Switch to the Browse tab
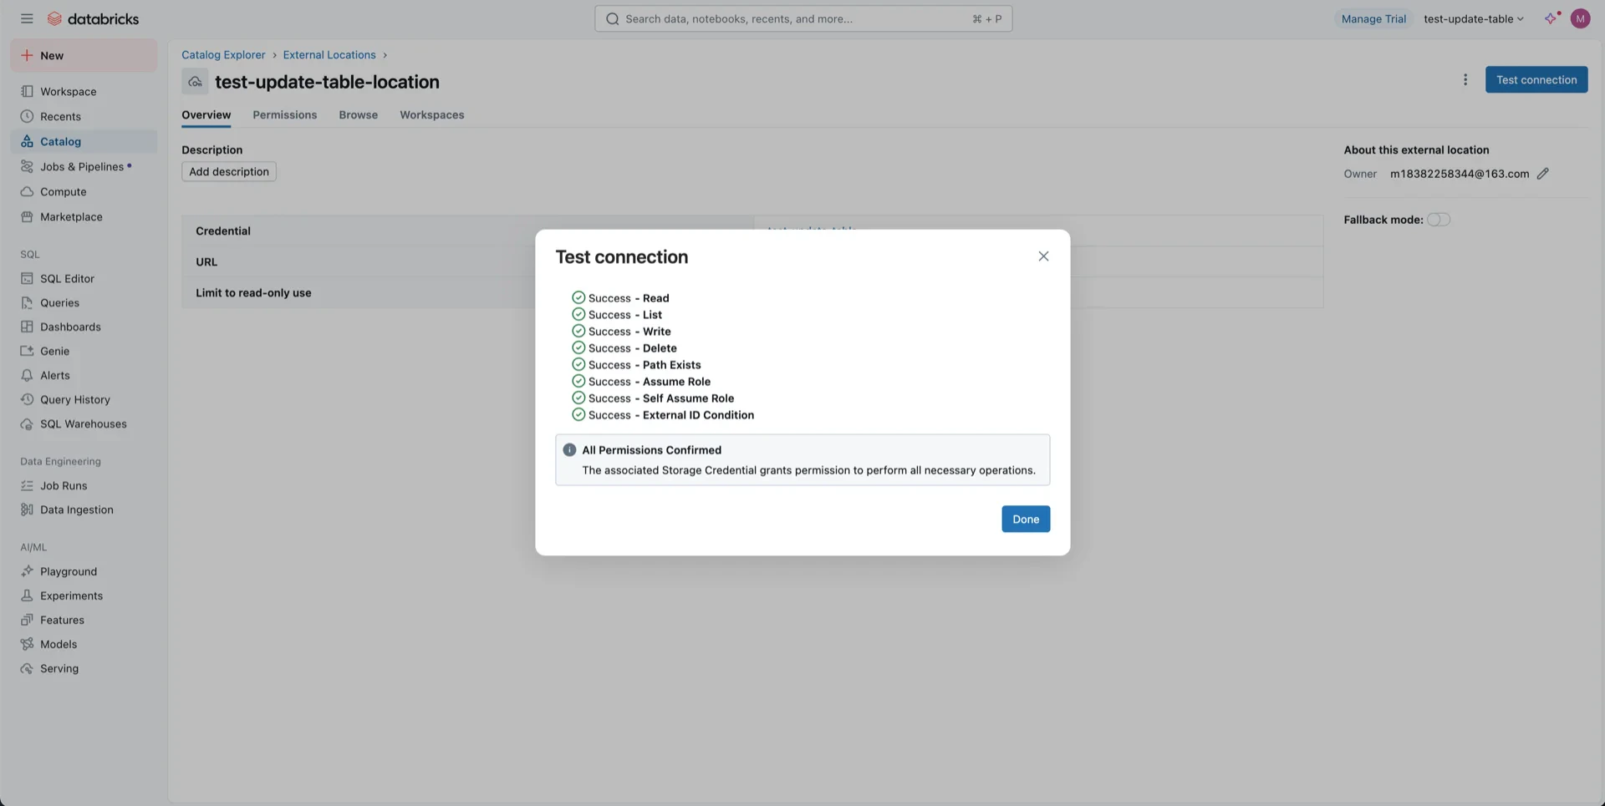 point(359,115)
